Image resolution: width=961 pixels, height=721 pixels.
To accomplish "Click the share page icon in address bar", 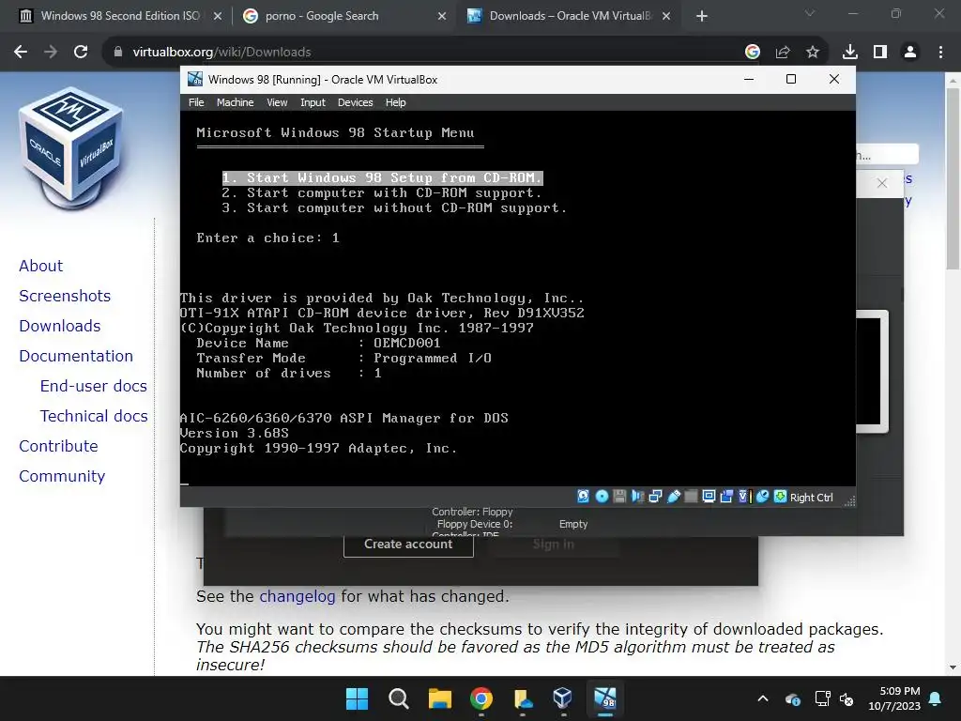I will [782, 53].
